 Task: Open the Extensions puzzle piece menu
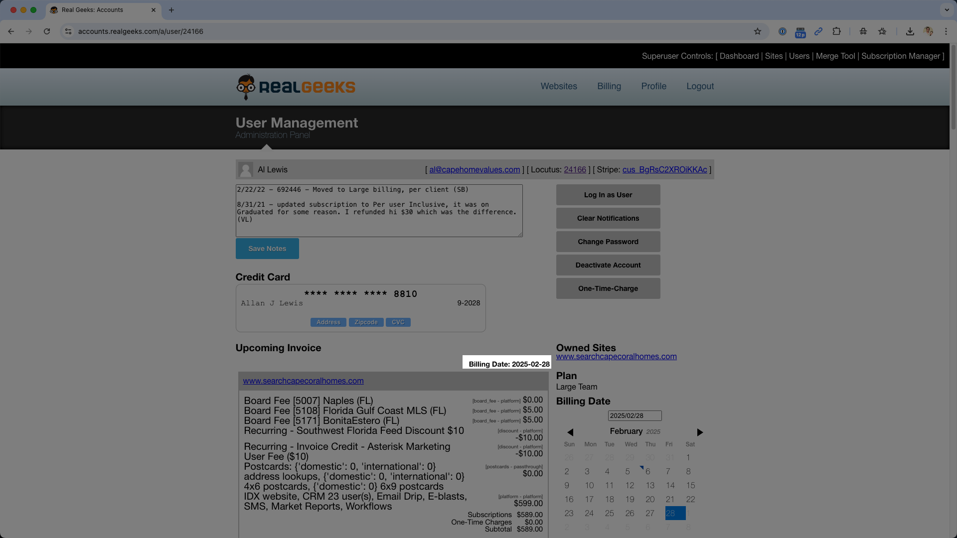pos(837,31)
